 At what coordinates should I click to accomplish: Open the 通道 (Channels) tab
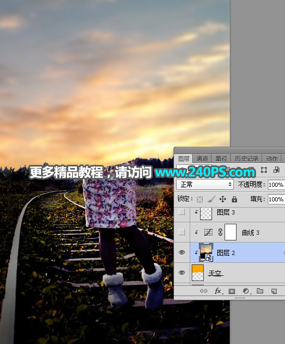[x=202, y=158]
